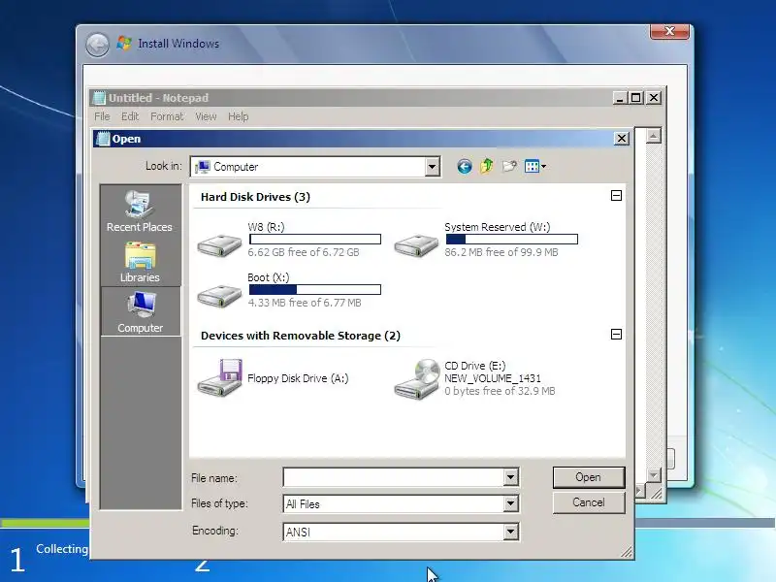
Task: Open the View menu dropdown button
Action: [x=535, y=166]
